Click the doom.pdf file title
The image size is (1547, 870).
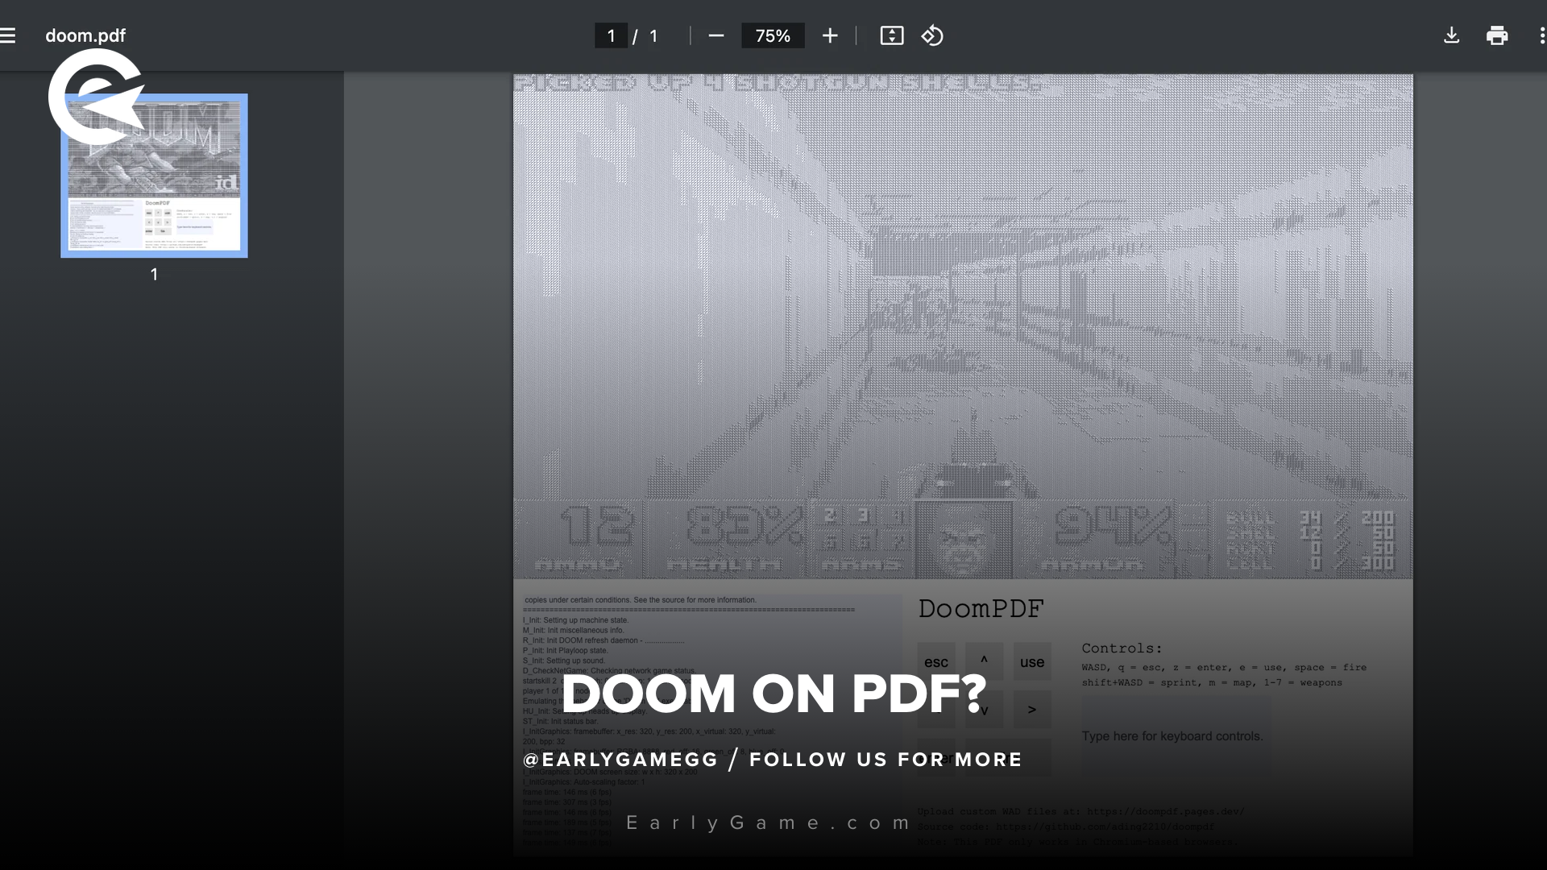(x=85, y=35)
